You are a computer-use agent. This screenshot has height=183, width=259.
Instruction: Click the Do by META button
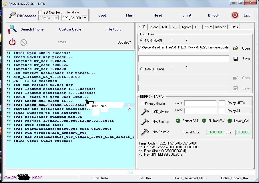click(x=239, y=103)
